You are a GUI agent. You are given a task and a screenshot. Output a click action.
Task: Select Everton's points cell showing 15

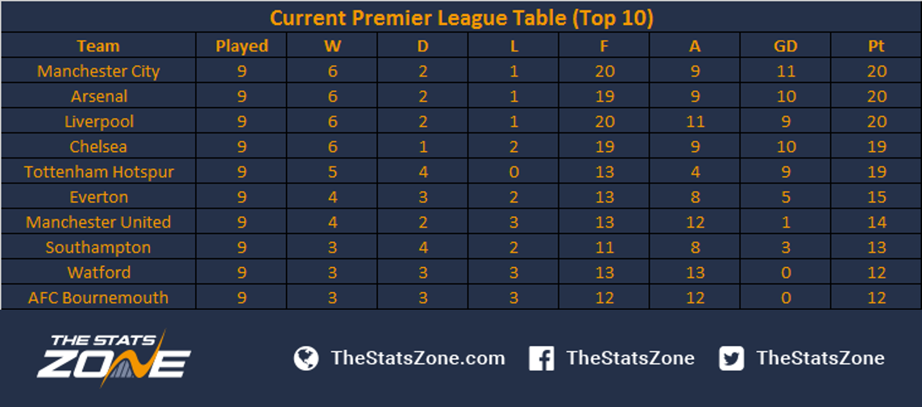coord(876,197)
